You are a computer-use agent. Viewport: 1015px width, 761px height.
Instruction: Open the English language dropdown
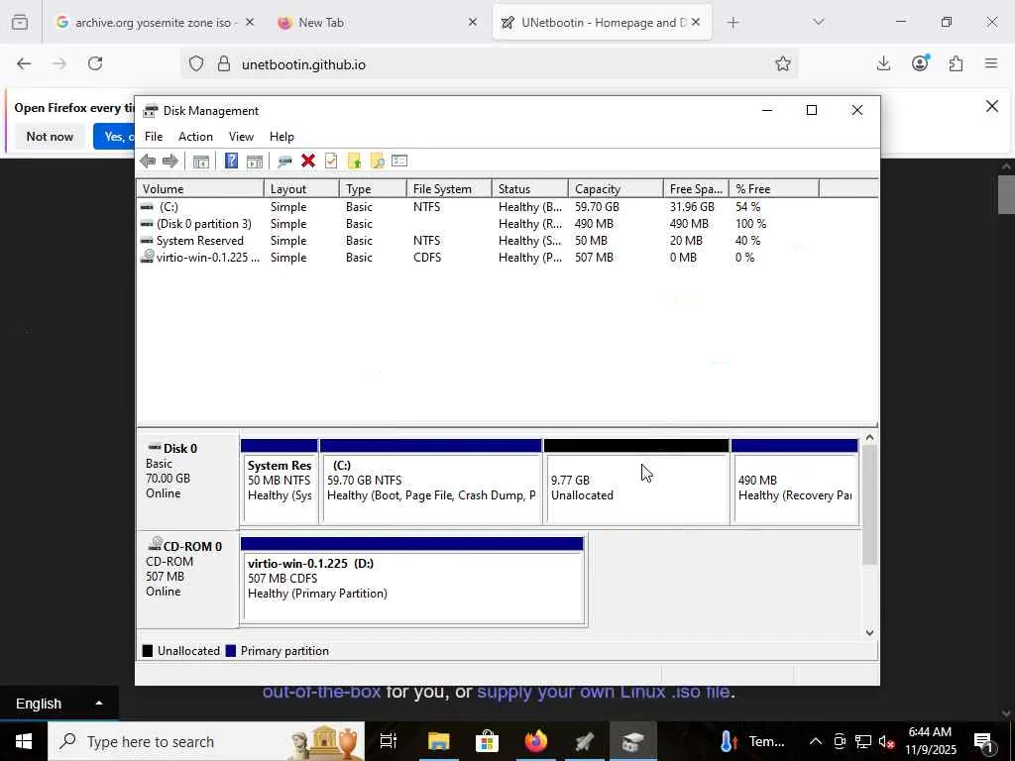[58, 704]
